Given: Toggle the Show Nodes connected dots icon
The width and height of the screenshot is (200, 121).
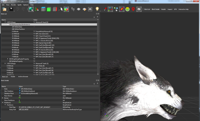Looking at the screenshot, I should [x=116, y=9].
